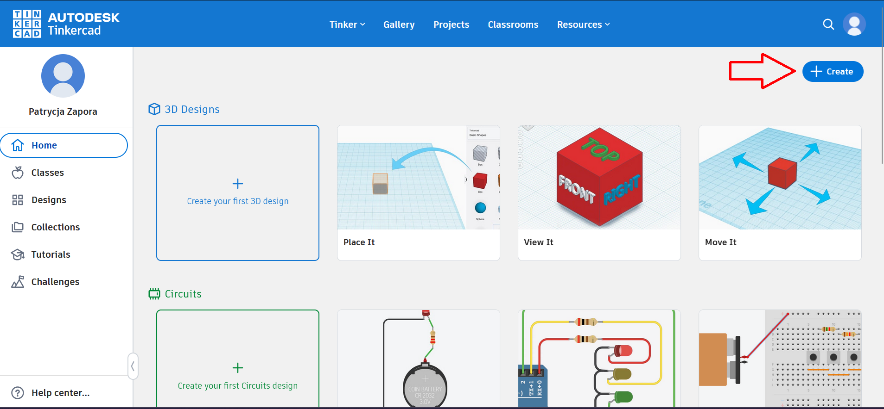This screenshot has width=884, height=409.
Task: Open the 3D Designs section heading
Action: tap(191, 109)
